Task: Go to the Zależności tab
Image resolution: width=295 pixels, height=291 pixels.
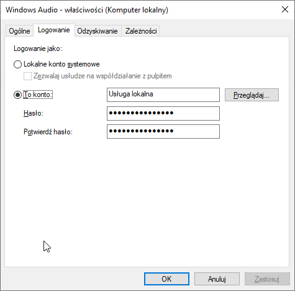Action: (141, 31)
